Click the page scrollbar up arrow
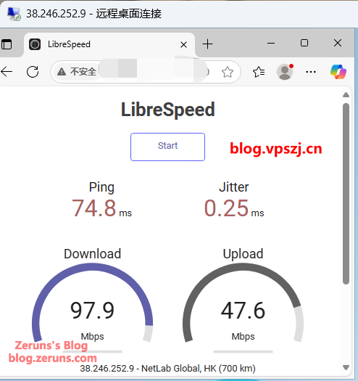Screen dimensions: 358x381 point(346,95)
